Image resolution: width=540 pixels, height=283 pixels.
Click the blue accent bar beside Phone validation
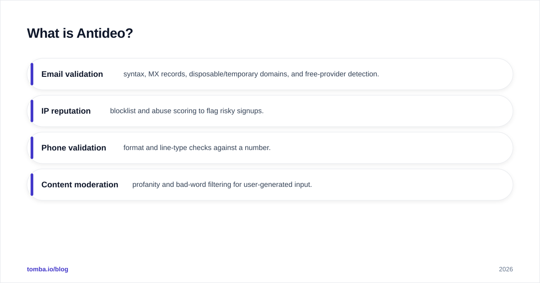point(32,148)
